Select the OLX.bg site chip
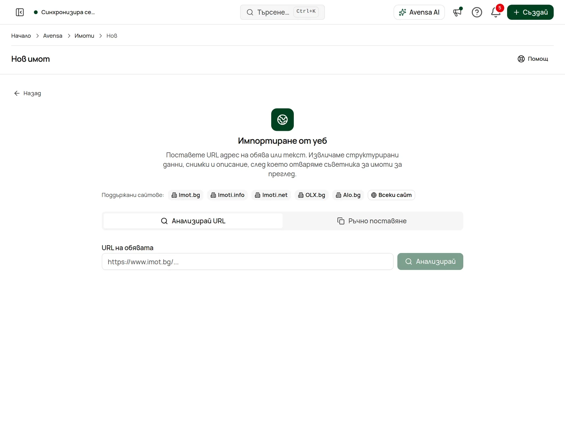 tap(312, 195)
